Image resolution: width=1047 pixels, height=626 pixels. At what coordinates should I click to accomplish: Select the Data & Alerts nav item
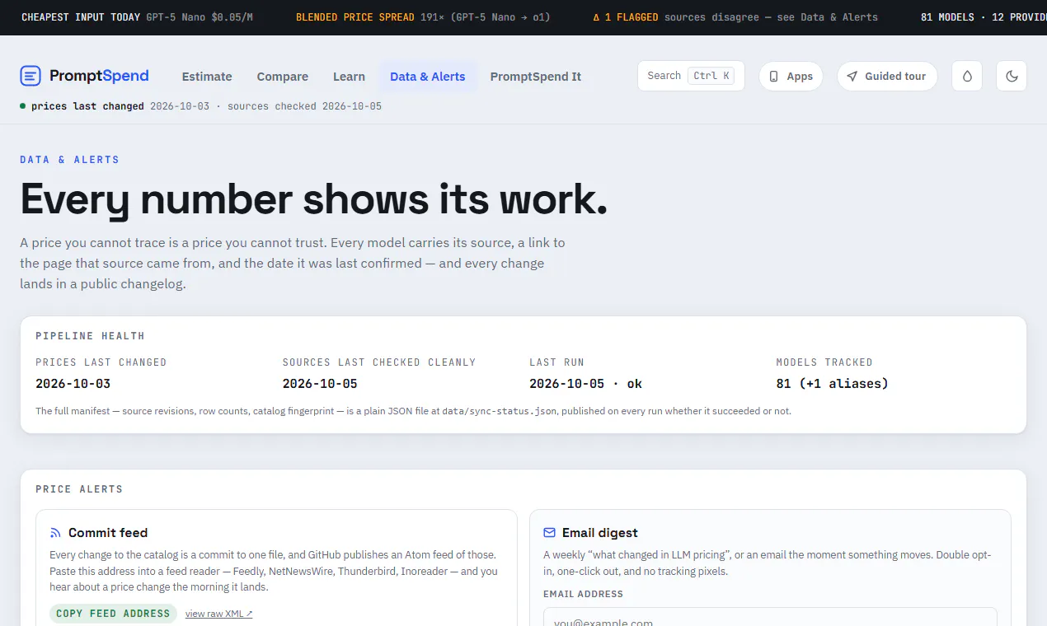coord(428,77)
